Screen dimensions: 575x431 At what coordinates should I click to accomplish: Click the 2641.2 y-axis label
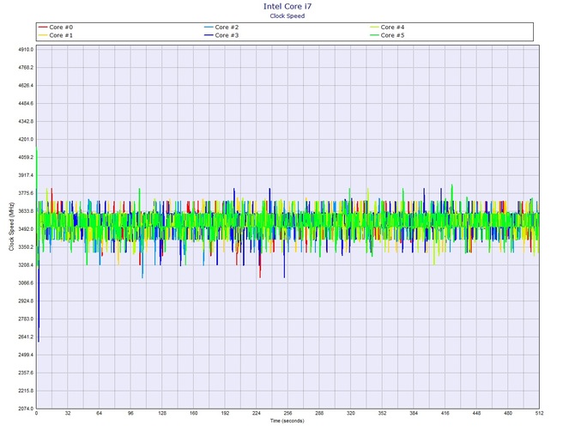[x=26, y=337]
